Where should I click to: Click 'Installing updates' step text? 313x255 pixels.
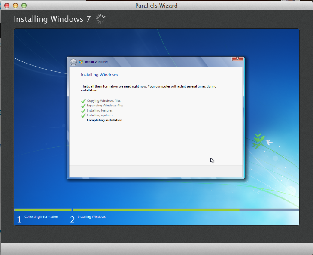pos(100,115)
